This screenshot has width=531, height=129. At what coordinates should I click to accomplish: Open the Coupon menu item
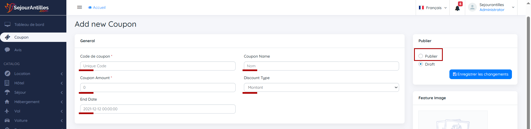coord(21,37)
